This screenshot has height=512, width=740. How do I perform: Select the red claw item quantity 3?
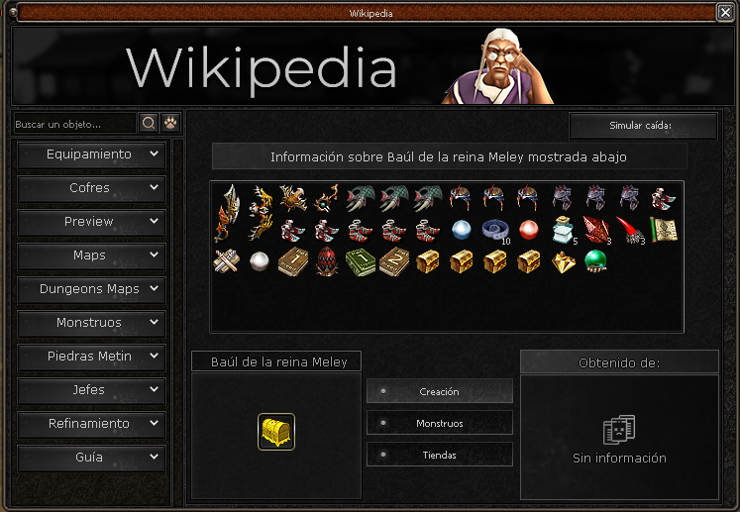click(630, 231)
